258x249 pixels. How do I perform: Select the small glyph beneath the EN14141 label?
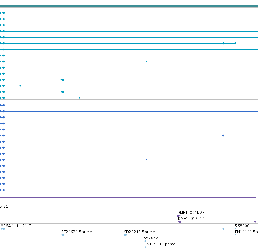236,235
